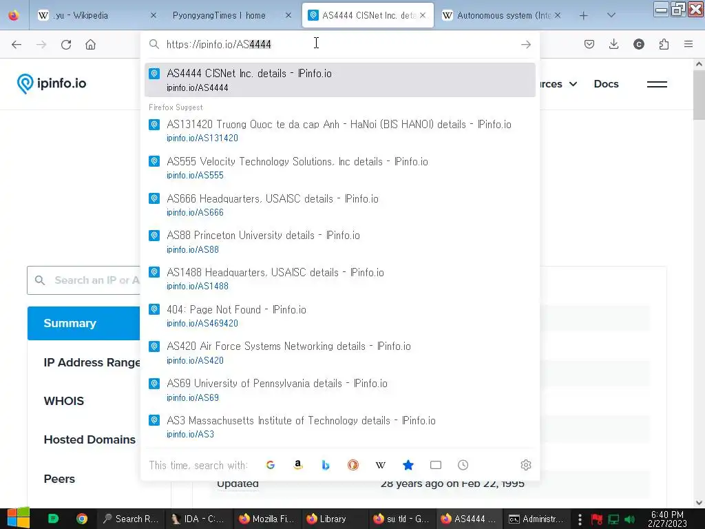Open Library window from taskbar
Screen dimensions: 705x529
pyautogui.click(x=333, y=519)
